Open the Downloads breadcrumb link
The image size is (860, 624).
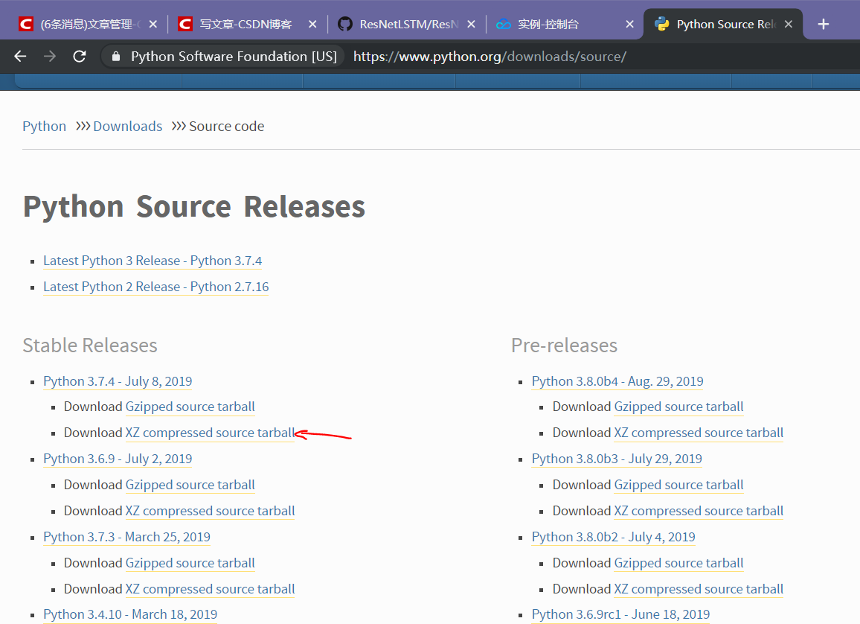click(128, 127)
